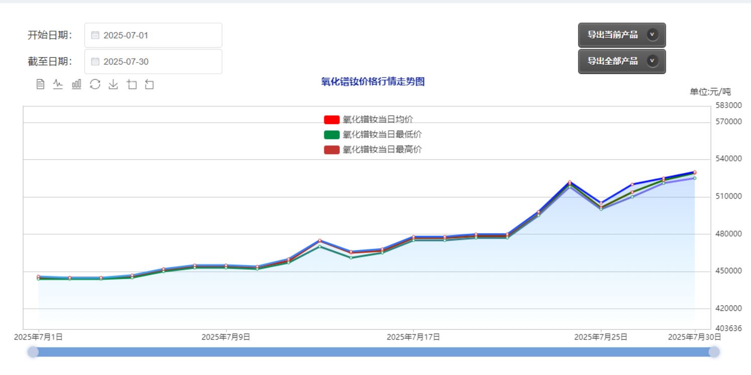
Task: Click the x-axis label 2025年7月17日
Action: [x=413, y=337]
